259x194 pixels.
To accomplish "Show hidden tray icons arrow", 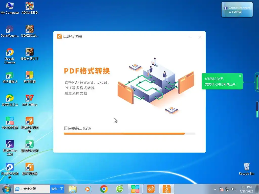I will [215, 189].
